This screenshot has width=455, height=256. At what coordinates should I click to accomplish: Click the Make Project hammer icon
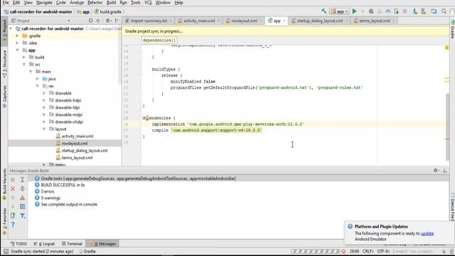click(x=324, y=11)
